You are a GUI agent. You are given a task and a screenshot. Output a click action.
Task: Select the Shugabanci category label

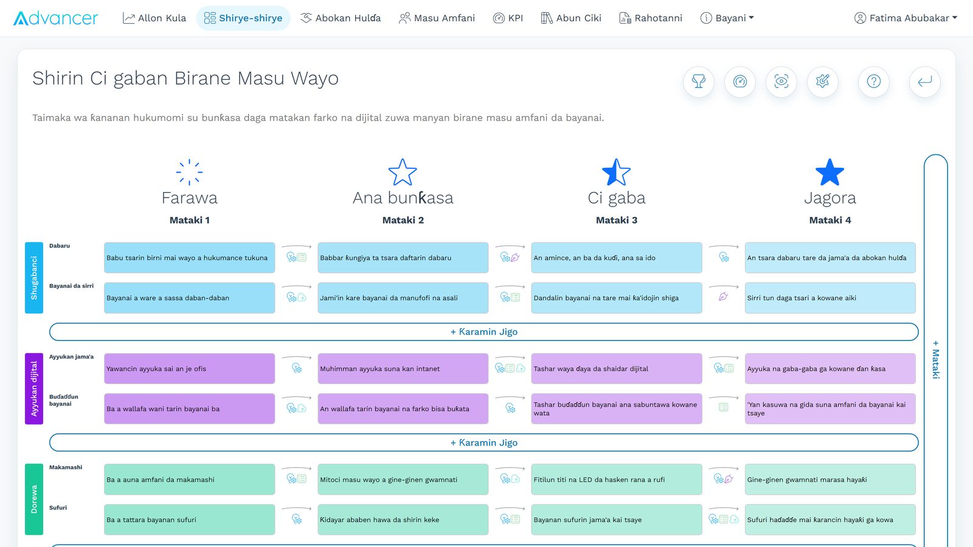tap(34, 278)
